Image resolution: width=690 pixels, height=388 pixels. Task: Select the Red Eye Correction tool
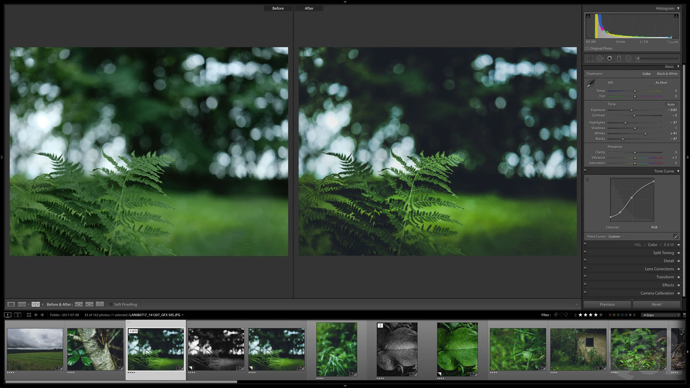click(610, 59)
